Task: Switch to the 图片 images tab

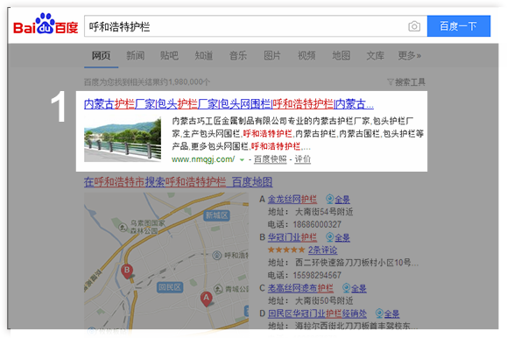Action: (x=272, y=56)
